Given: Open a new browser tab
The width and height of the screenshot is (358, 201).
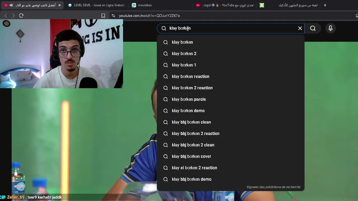Looking at the screenshot, I should tap(325, 5).
